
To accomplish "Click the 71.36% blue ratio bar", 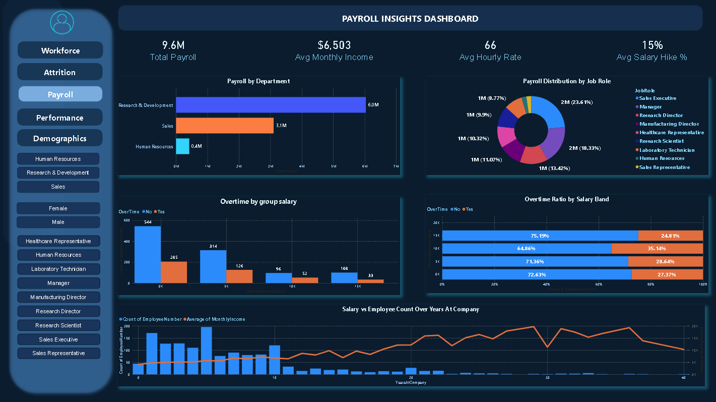I will point(535,261).
